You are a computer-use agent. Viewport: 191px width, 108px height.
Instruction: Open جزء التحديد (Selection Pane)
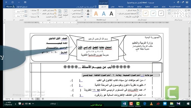click(x=51, y=17)
